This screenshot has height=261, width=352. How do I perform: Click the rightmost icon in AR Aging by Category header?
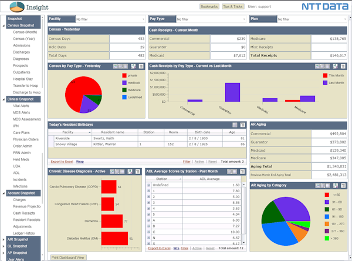point(343,185)
